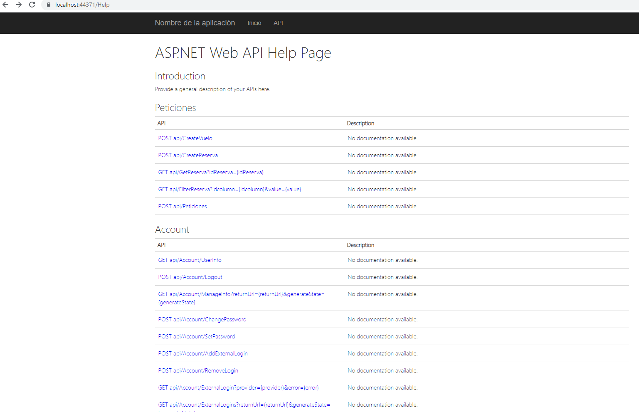The image size is (639, 412).
Task: Open the GET api/GetReserva endpoint link
Action: coord(210,172)
